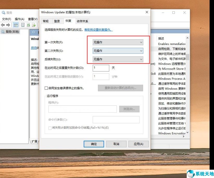Image resolution: width=214 pixels, height=178 pixels.
Task: Select the "此服务将管理对支持" row
Action: point(172,123)
